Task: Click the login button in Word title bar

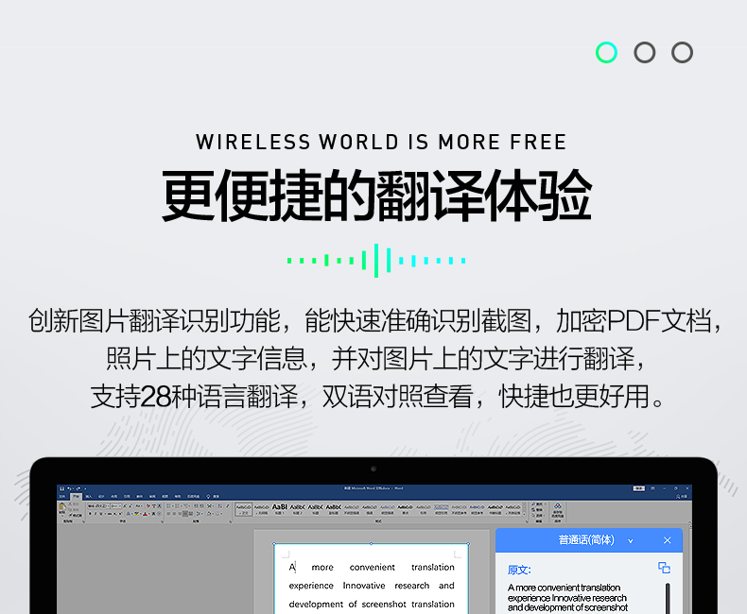Action: (x=638, y=488)
